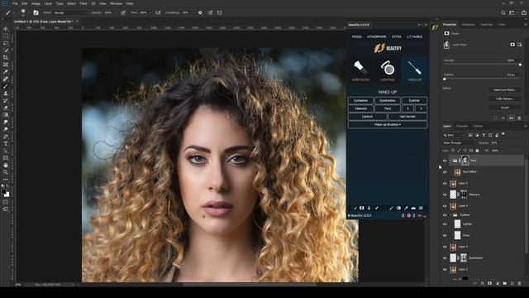
Task: Hide the Fard group layer
Action: pyautogui.click(x=445, y=161)
